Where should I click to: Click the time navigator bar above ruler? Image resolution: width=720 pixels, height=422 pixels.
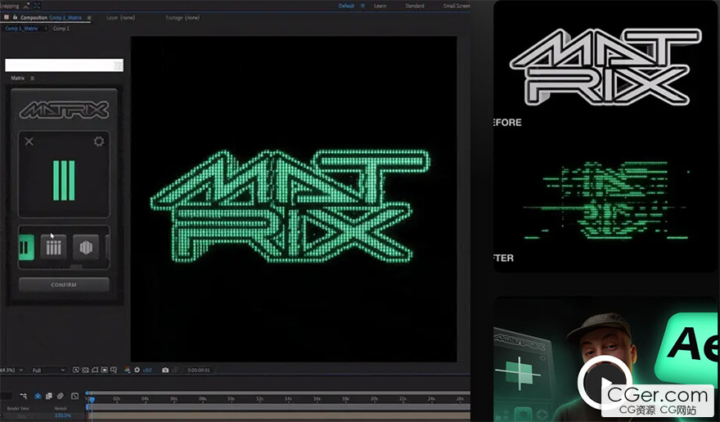(278, 393)
